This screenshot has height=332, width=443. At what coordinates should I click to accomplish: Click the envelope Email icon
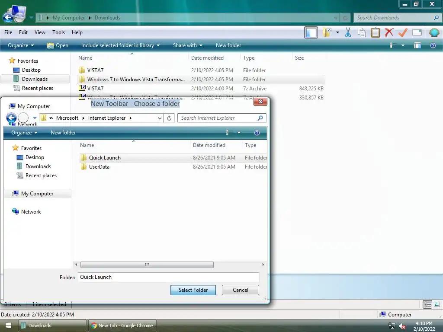pyautogui.click(x=417, y=32)
